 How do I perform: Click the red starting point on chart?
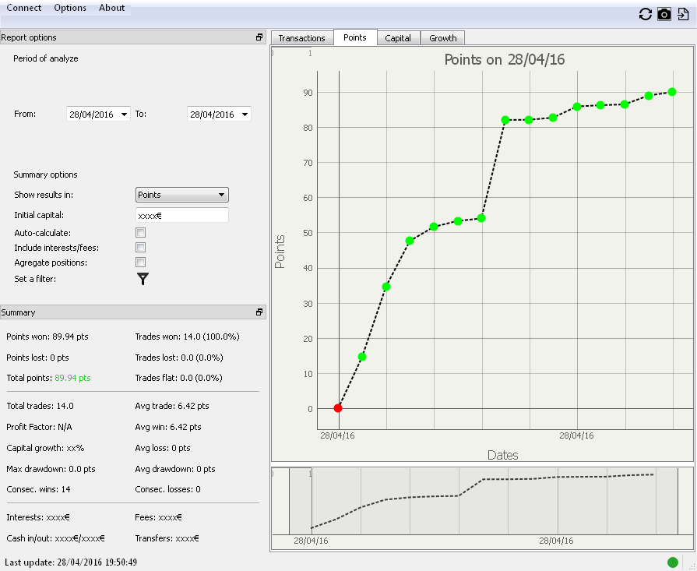338,408
